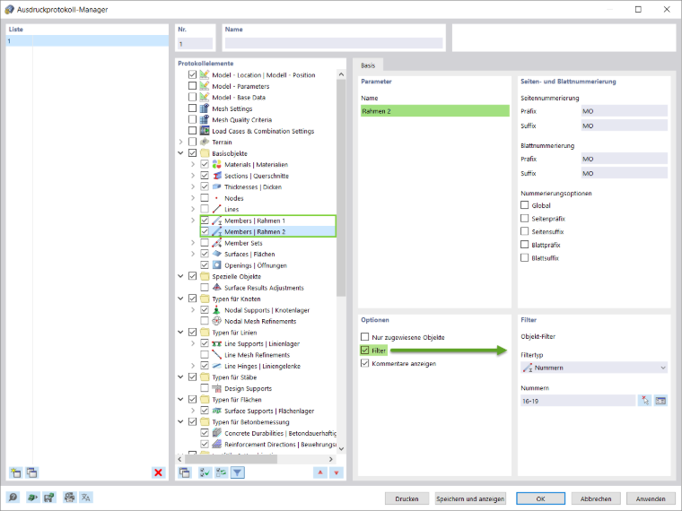Check all protocol elements icon
Screen dimensions: 682x511
tap(205, 472)
